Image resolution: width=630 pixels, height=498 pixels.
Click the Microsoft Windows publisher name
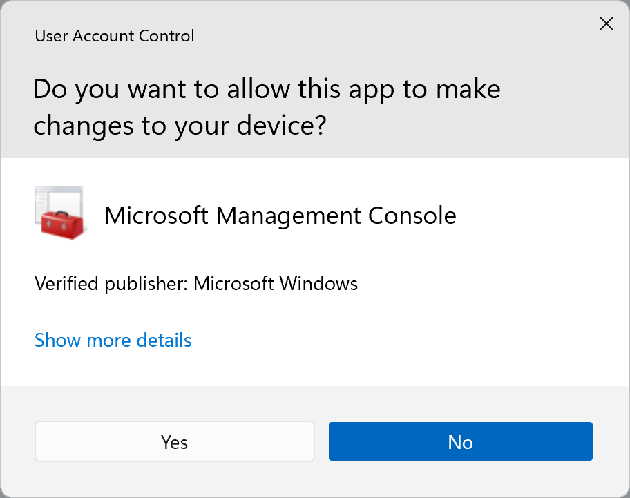point(276,283)
